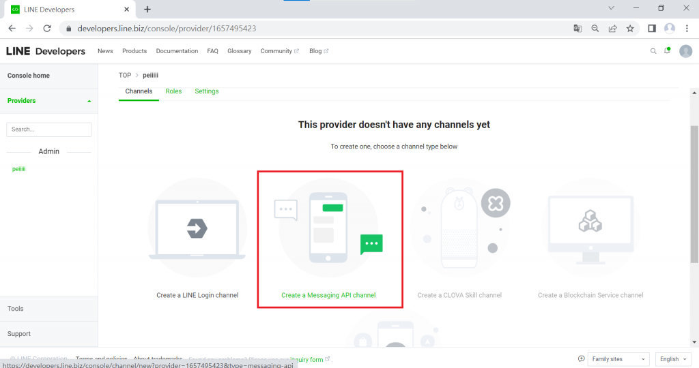Go to Console home in the sidebar

pyautogui.click(x=29, y=76)
